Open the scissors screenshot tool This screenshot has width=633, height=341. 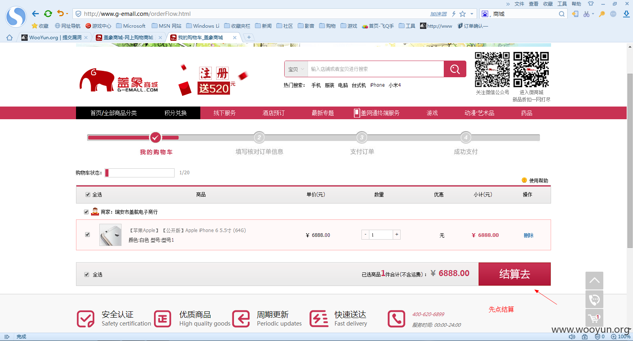click(586, 14)
